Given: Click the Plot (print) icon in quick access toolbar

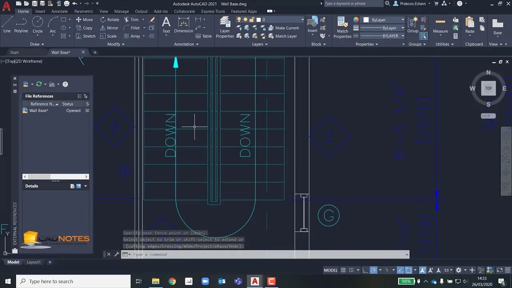Looking at the screenshot, I should point(66,4).
